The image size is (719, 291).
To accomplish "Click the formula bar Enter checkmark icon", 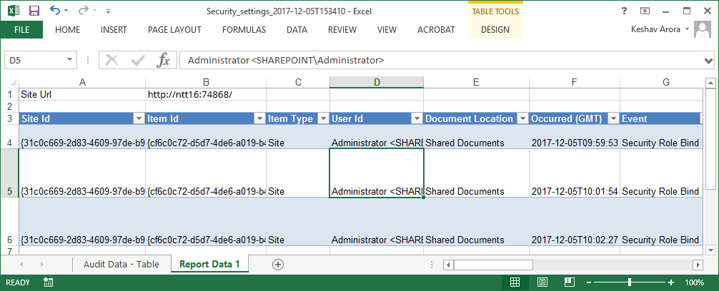I will pyautogui.click(x=137, y=60).
